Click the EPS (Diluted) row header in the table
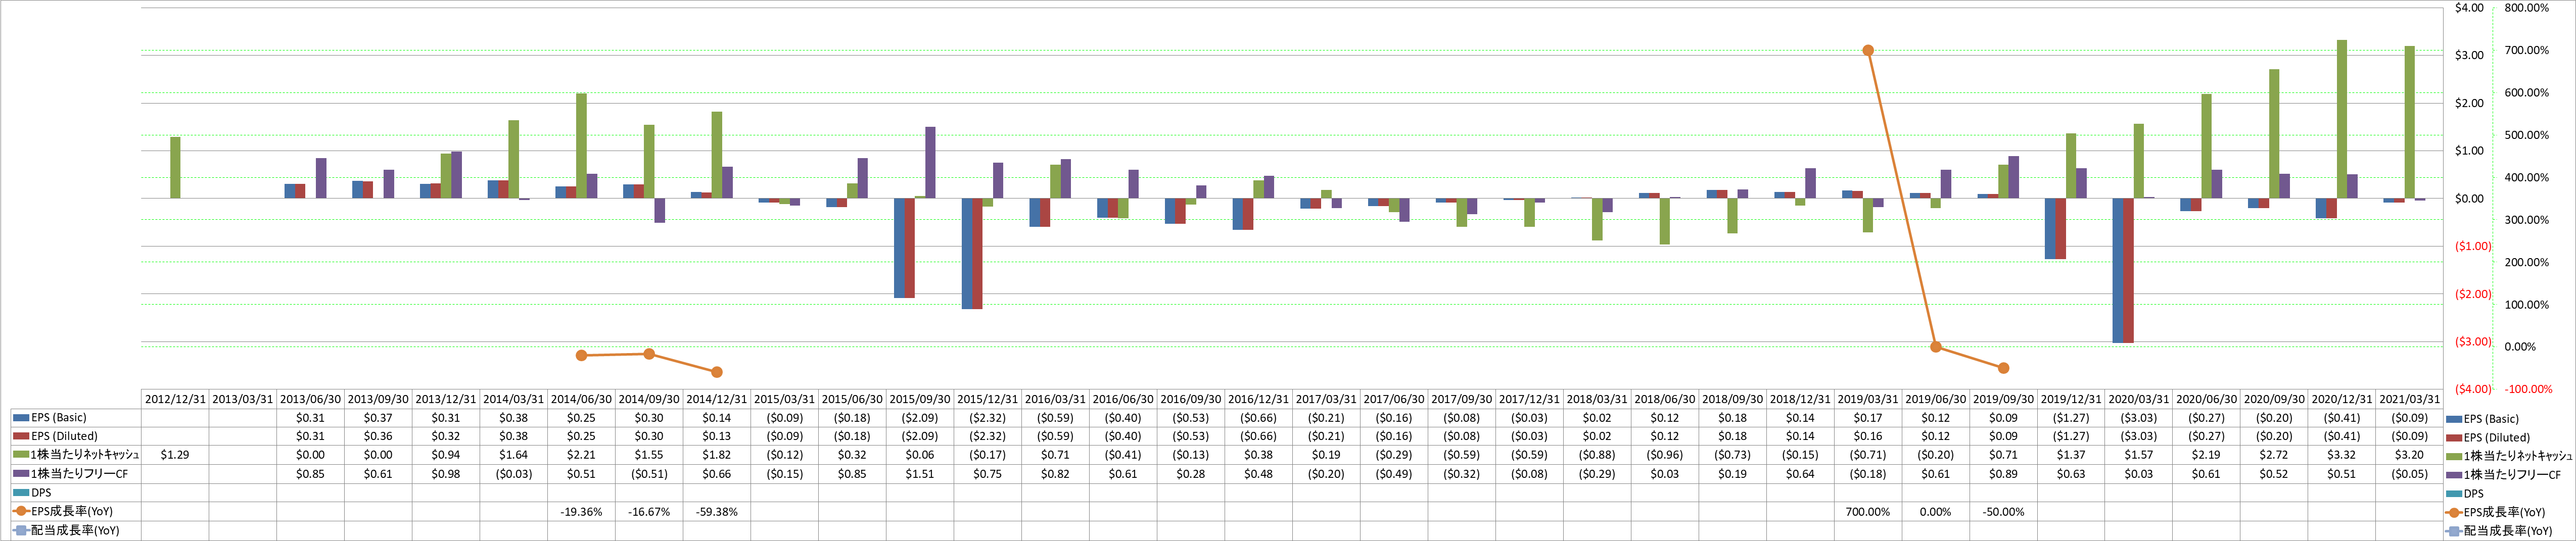The height and width of the screenshot is (541, 2576). [x=76, y=436]
